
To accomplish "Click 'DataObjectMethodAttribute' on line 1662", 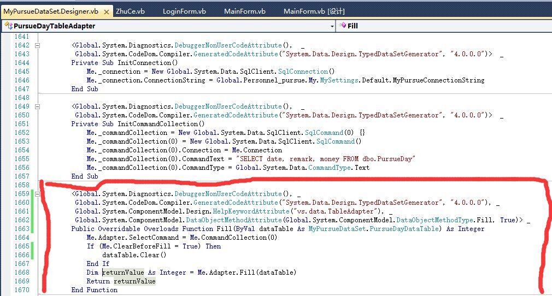I will [x=234, y=220].
